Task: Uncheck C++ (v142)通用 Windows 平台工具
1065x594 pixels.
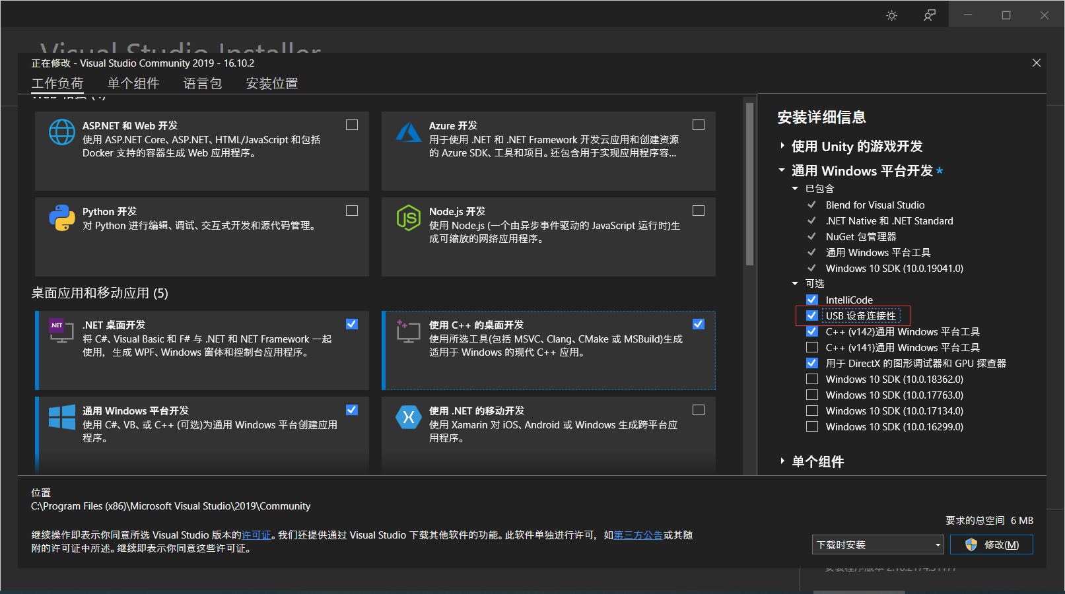Action: (812, 331)
